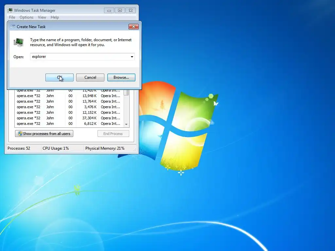The image size is (335, 251).
Task: Click the process list scrollbar thumb
Action: (x=126, y=92)
